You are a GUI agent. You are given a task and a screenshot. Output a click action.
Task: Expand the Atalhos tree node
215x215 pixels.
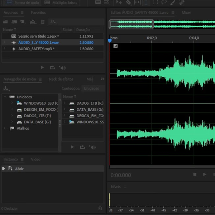[5, 128]
